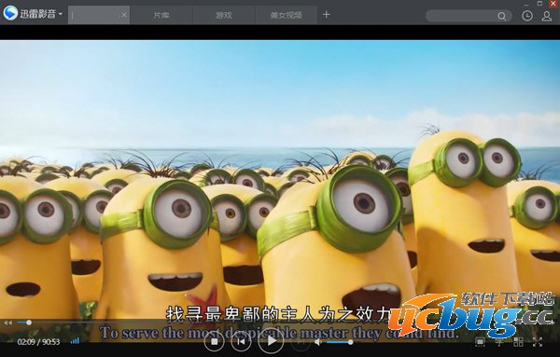Switch to the 片库 tab
Image resolution: width=560 pixels, height=357 pixels.
point(161,15)
